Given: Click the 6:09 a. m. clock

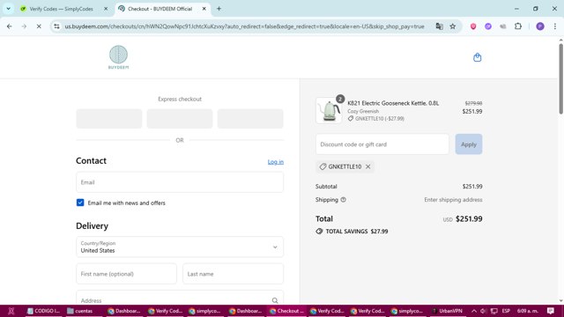Looking at the screenshot, I should [528, 311].
